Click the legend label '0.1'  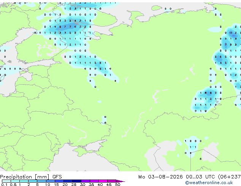(x=4, y=184)
